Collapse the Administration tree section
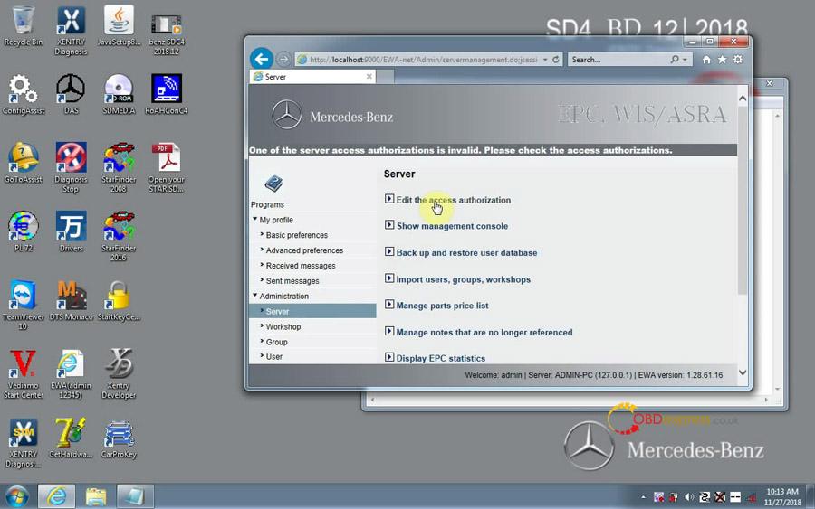The height and width of the screenshot is (509, 815). 255,296
